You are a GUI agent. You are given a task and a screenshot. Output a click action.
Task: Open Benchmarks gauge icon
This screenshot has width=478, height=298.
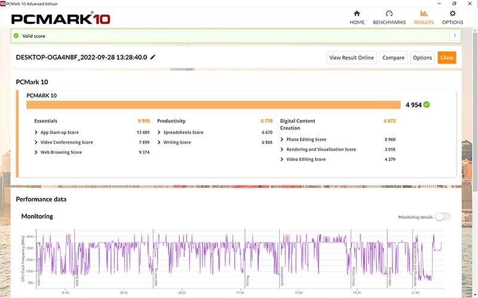(x=389, y=14)
